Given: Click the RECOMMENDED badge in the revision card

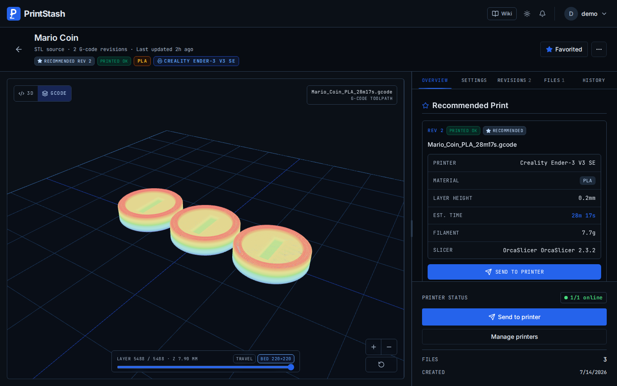Looking at the screenshot, I should tap(504, 131).
